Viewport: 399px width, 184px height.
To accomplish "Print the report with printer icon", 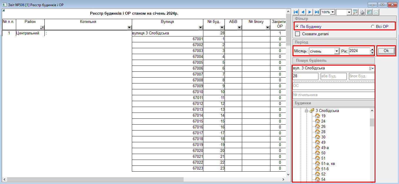I will click(362, 12).
